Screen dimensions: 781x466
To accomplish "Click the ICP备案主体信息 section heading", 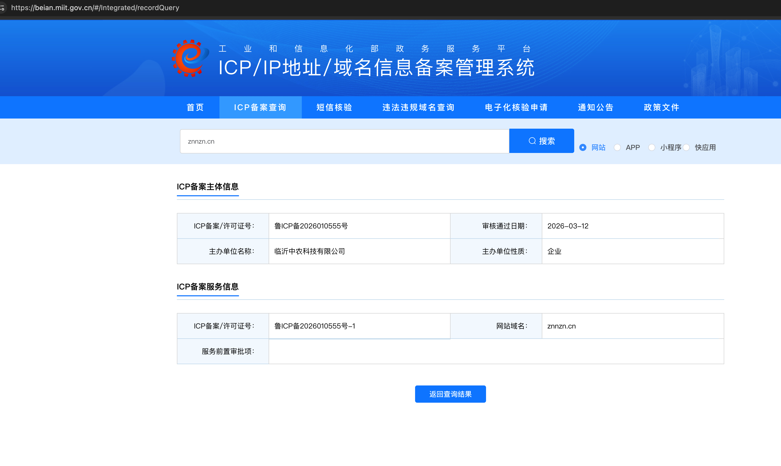I will (x=208, y=187).
